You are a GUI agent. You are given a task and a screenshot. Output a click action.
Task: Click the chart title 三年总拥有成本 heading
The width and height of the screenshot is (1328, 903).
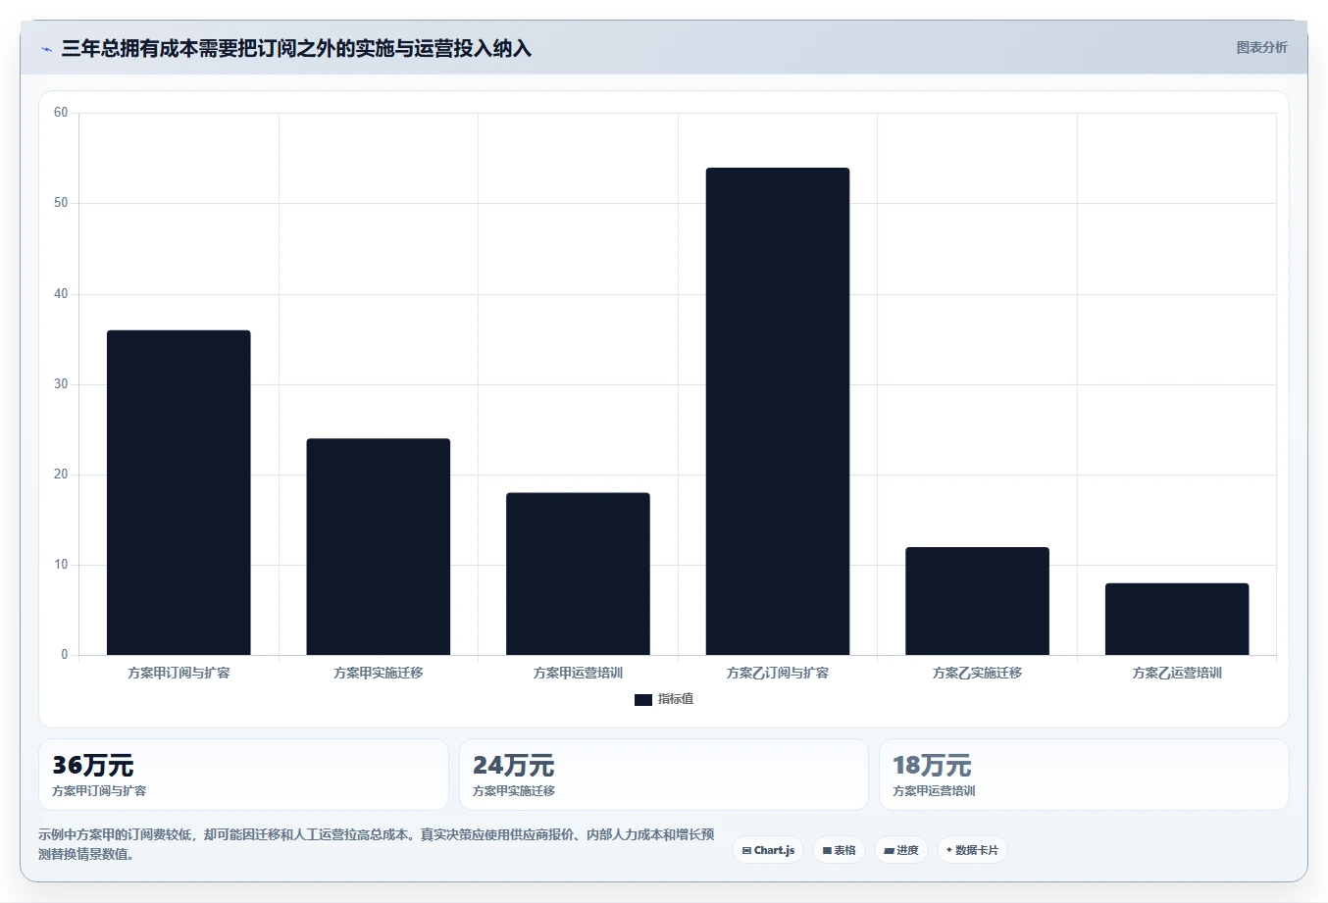point(296,48)
